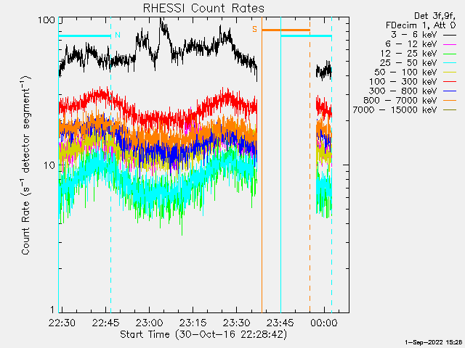Click the '23:30' x-axis tick label
The height and width of the screenshot is (348, 465).
(x=236, y=323)
